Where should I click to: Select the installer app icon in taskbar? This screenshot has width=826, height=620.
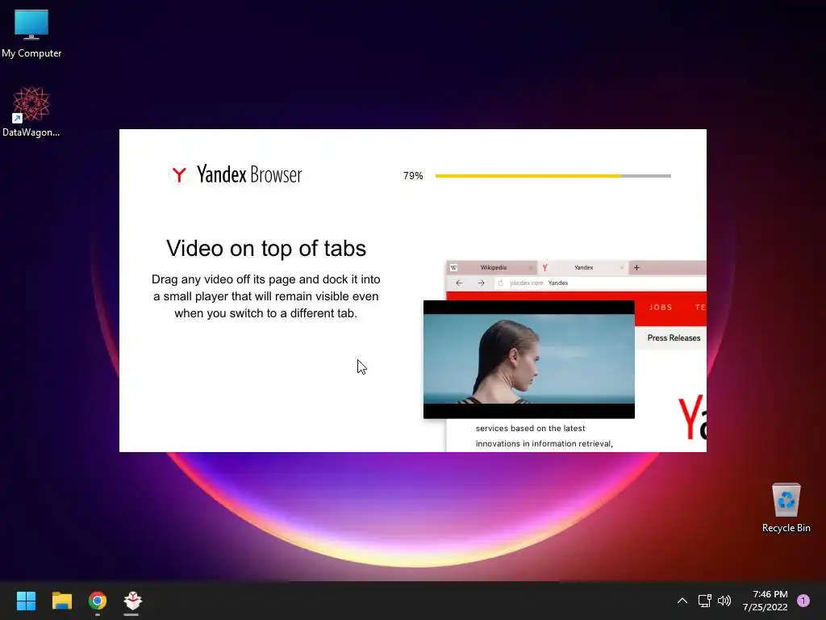coord(133,601)
